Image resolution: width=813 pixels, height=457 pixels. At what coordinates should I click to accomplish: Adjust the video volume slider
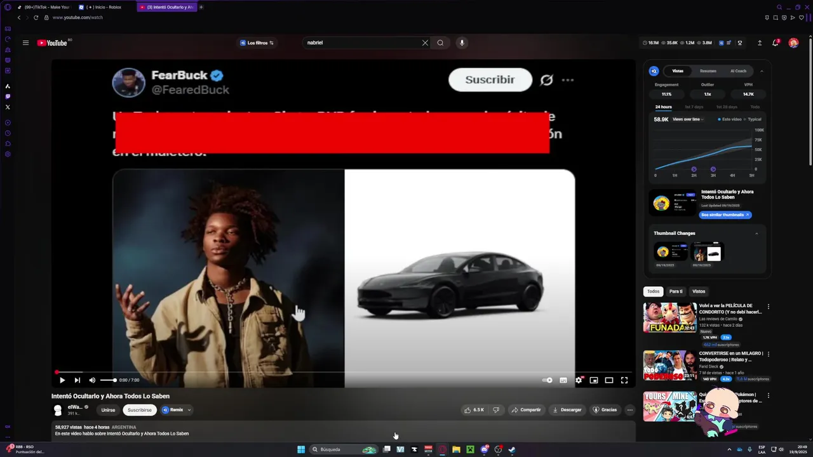108,380
